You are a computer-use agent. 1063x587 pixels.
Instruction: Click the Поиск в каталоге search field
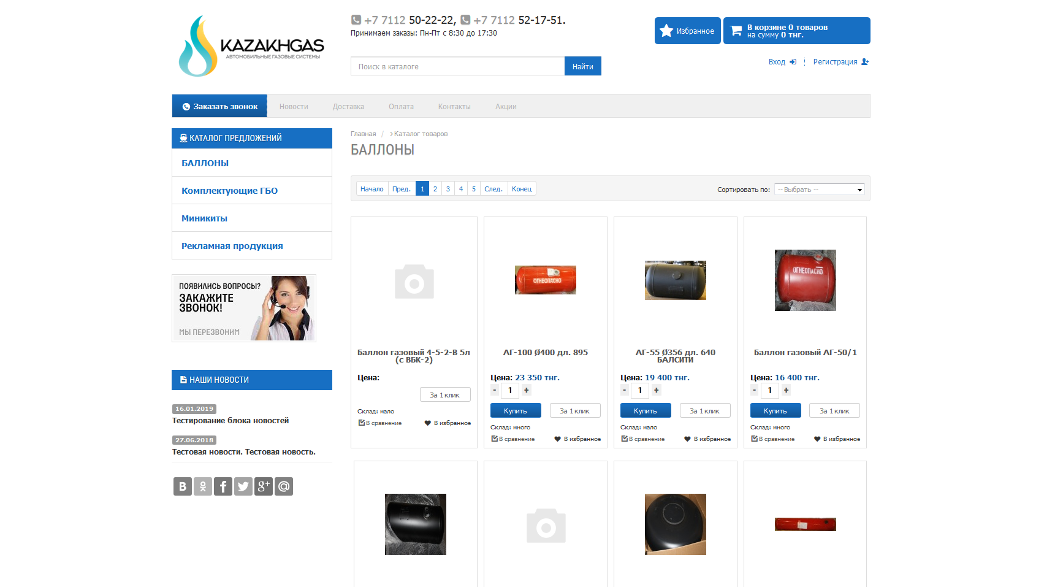[458, 66]
